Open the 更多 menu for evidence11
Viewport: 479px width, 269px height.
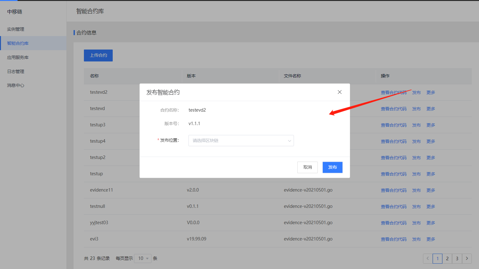[x=430, y=190]
